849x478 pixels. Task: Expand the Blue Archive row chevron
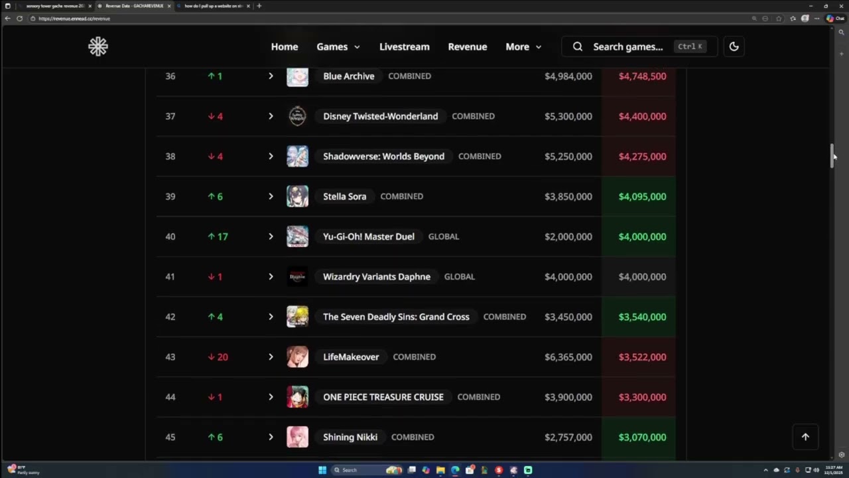coord(271,76)
